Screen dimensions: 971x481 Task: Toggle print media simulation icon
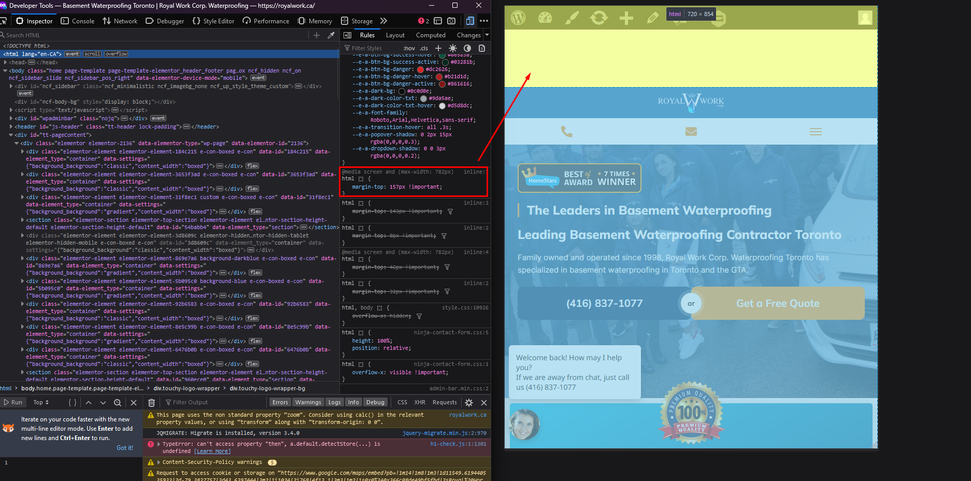coord(482,48)
